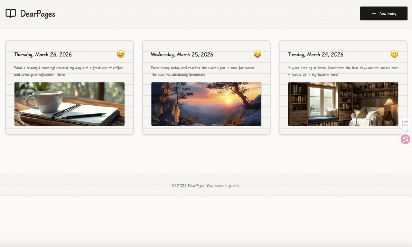Click the 'Went hiking today' excerpt text
This screenshot has width=412, height=247.
pyautogui.click(x=203, y=71)
